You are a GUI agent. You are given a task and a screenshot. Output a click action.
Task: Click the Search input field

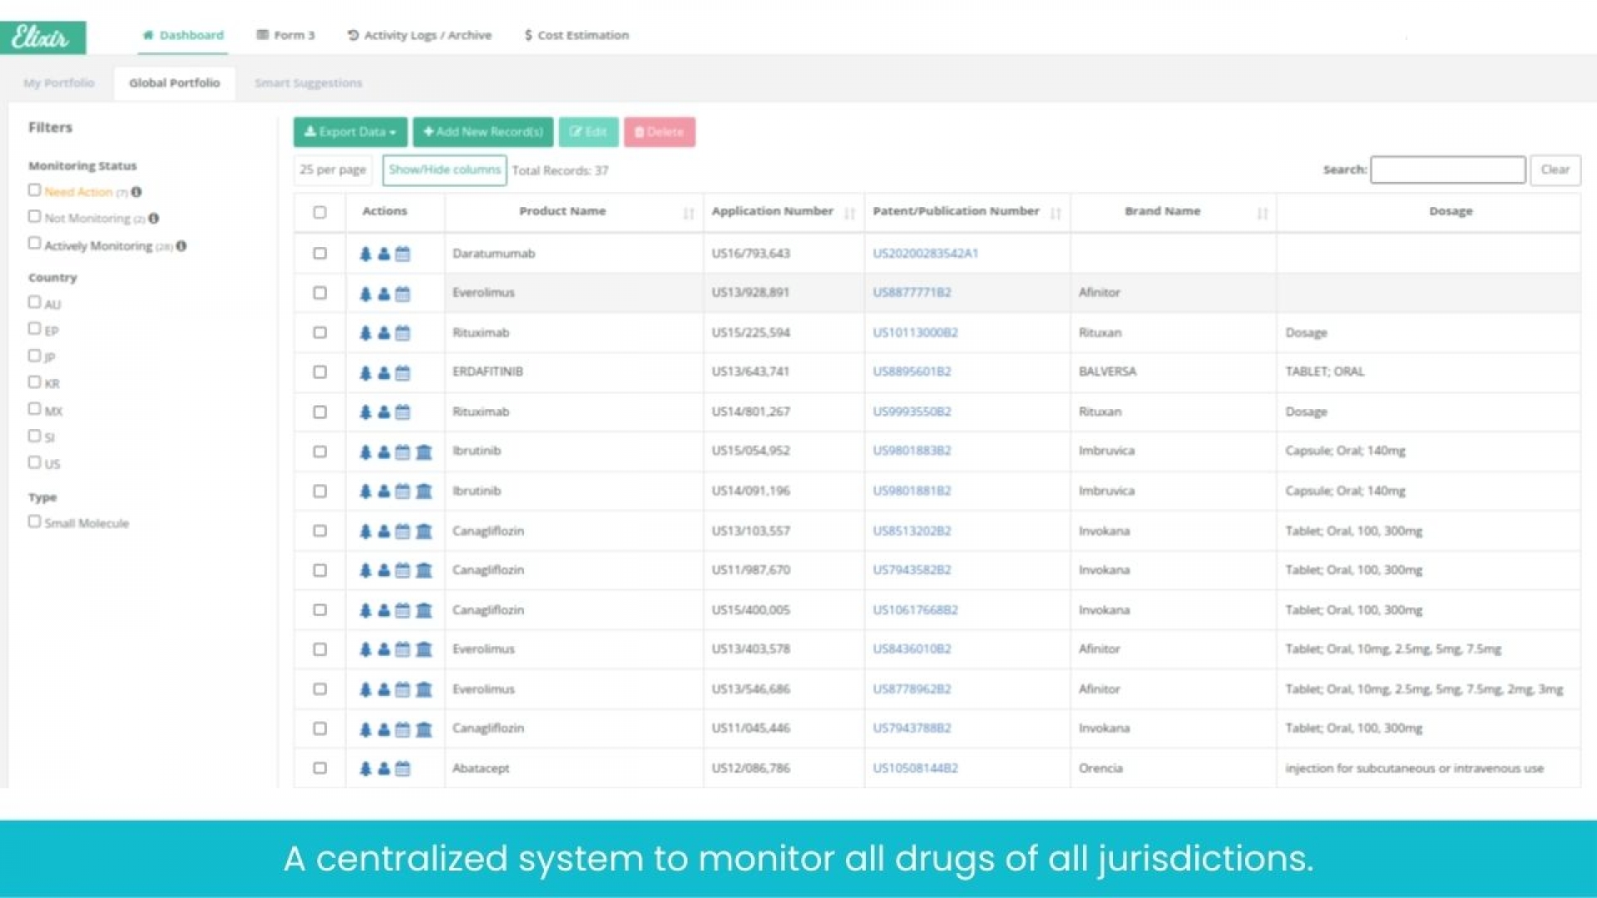pyautogui.click(x=1447, y=170)
